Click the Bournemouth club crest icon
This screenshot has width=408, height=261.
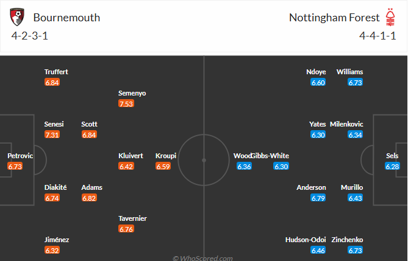[x=18, y=17]
